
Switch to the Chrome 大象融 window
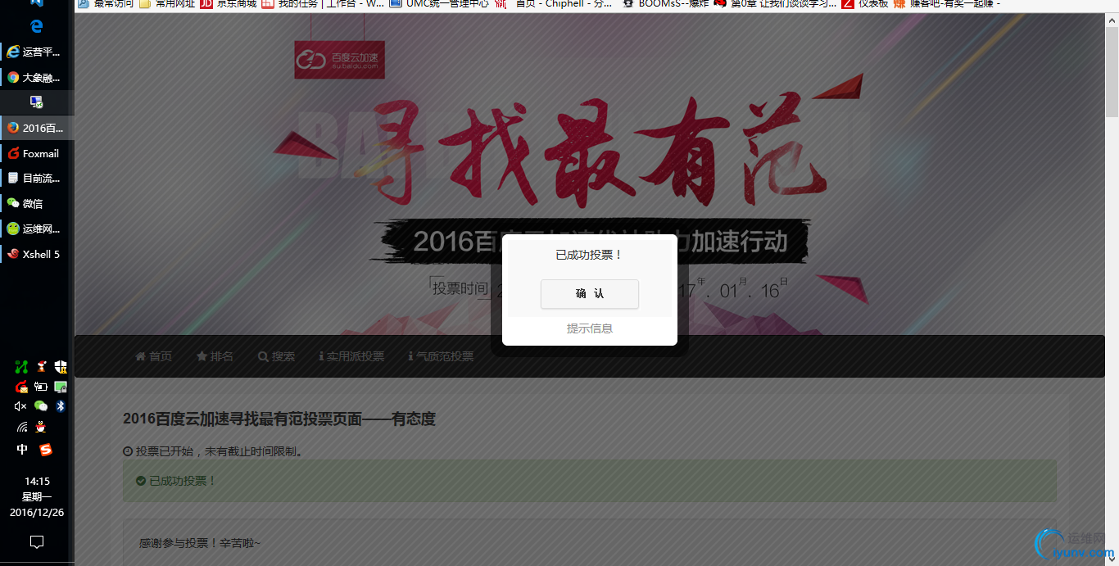click(37, 78)
